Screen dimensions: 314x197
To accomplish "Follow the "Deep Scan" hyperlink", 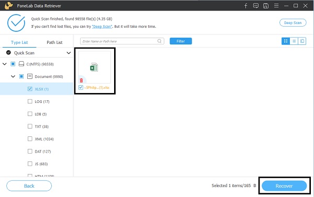I will (x=102, y=27).
